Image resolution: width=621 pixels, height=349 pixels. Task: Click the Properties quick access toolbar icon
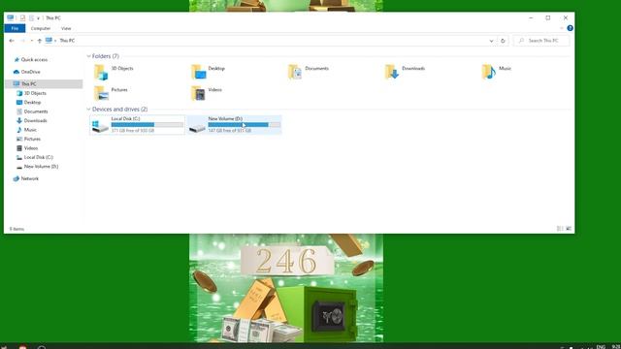coord(22,17)
